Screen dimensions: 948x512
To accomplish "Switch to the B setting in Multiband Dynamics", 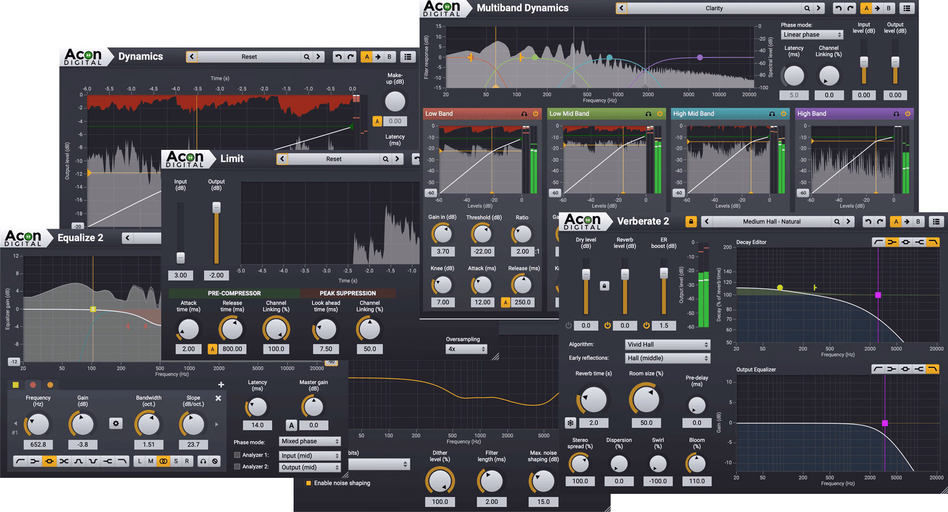I will click(x=889, y=8).
